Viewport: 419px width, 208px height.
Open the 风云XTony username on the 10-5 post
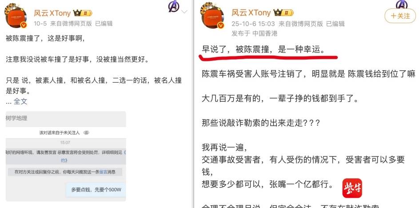[x=52, y=13]
